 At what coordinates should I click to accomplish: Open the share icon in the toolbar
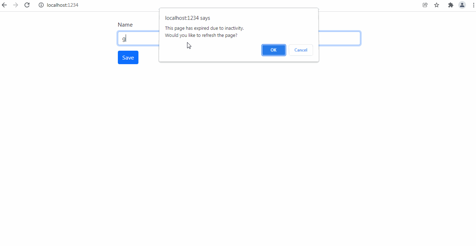point(425,5)
